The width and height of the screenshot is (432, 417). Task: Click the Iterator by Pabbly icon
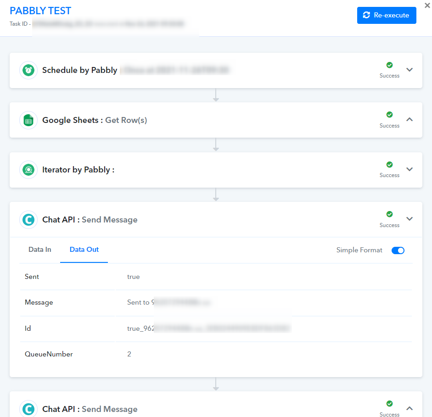pos(28,170)
